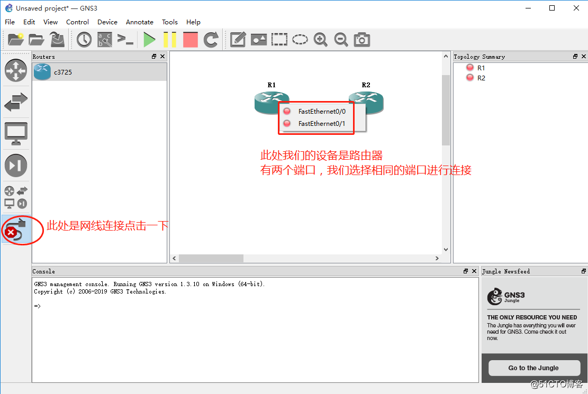Toggle the Add a link cable tool

pyautogui.click(x=16, y=230)
